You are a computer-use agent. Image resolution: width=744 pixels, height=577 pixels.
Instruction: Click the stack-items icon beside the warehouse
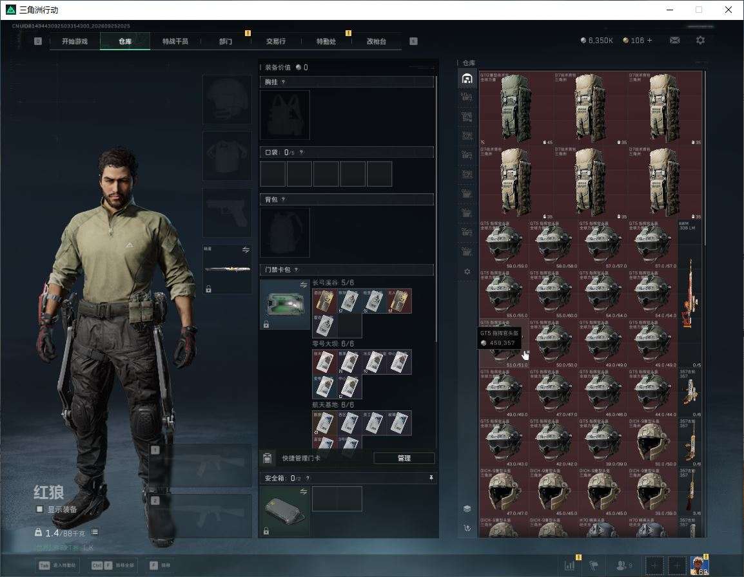[x=467, y=509]
